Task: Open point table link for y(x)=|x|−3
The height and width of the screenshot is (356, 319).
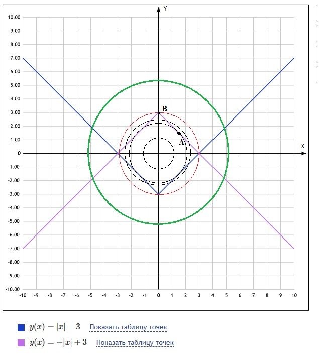Action: (128, 327)
